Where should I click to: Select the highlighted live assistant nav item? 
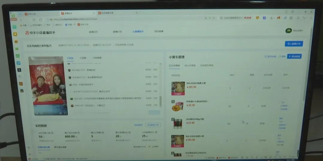138,31
